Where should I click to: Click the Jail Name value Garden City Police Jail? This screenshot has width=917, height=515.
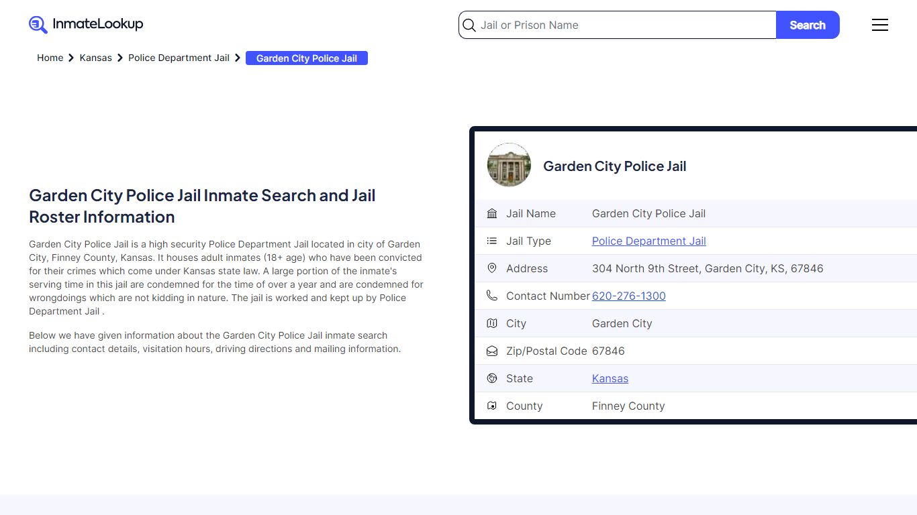click(648, 214)
